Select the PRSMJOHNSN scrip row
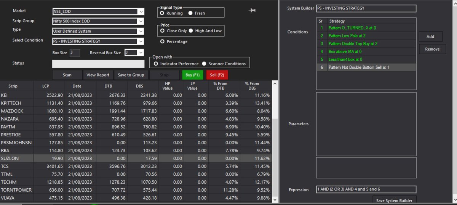 (136, 142)
